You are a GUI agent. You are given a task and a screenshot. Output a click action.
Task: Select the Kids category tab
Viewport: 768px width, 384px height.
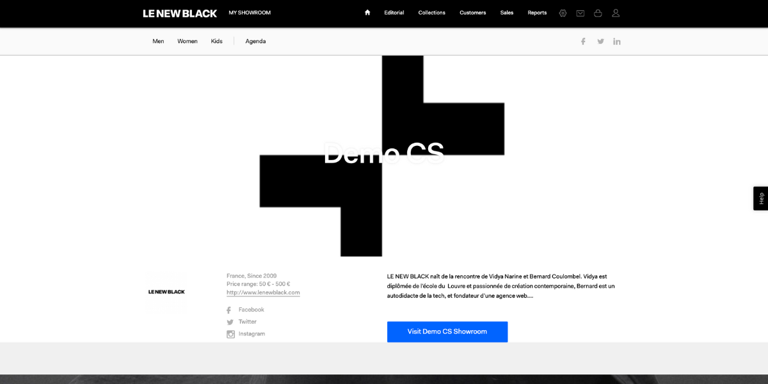point(217,42)
